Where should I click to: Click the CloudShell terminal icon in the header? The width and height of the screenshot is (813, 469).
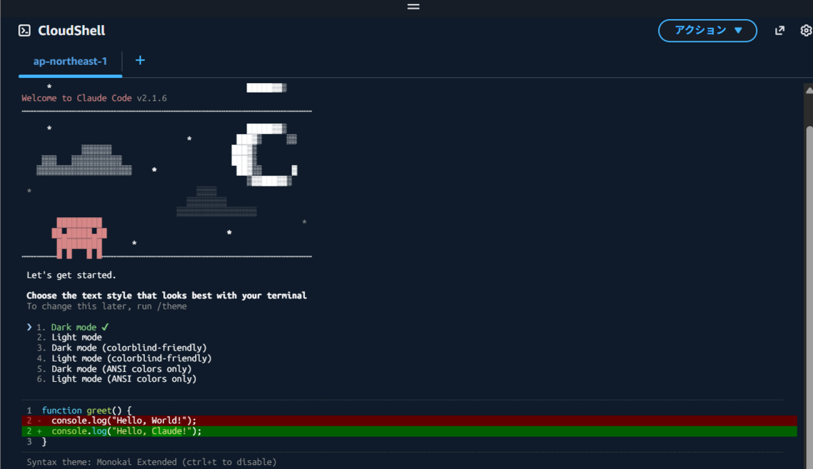pyautogui.click(x=24, y=30)
